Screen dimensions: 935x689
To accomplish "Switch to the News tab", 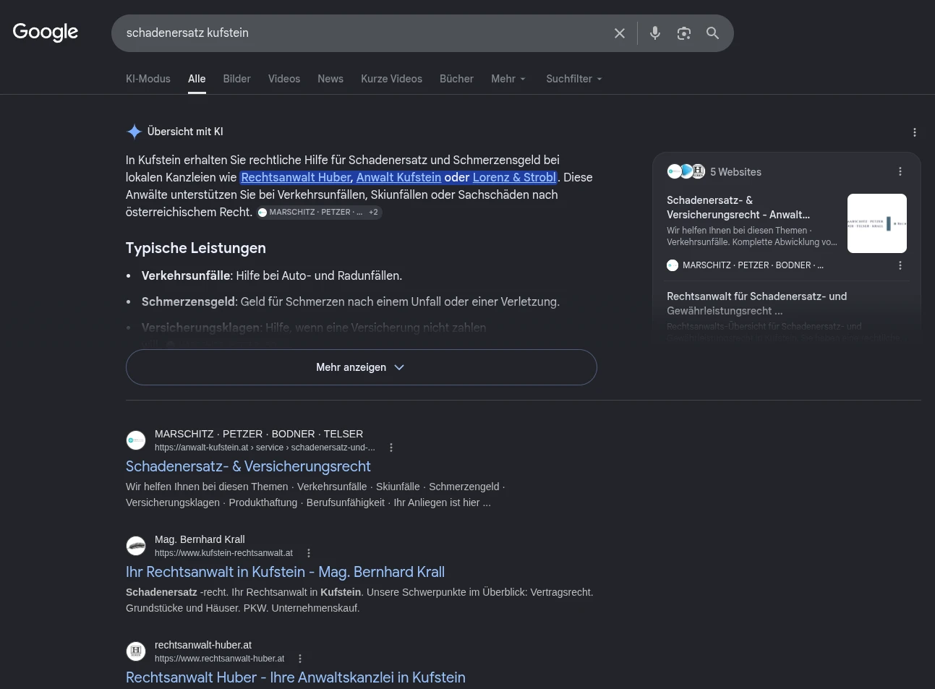I will click(x=330, y=79).
